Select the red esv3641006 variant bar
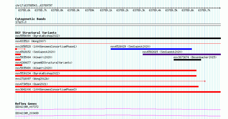This screenshot has height=119, width=228. pyautogui.click(x=118, y=92)
